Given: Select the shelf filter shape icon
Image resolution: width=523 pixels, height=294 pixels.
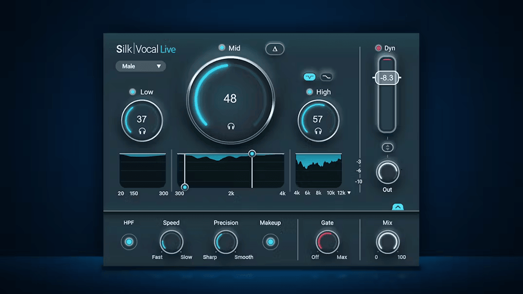Looking at the screenshot, I should click(326, 77).
